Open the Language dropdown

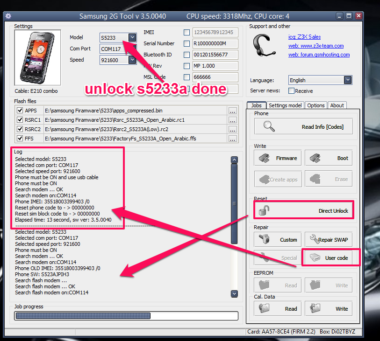(348, 80)
